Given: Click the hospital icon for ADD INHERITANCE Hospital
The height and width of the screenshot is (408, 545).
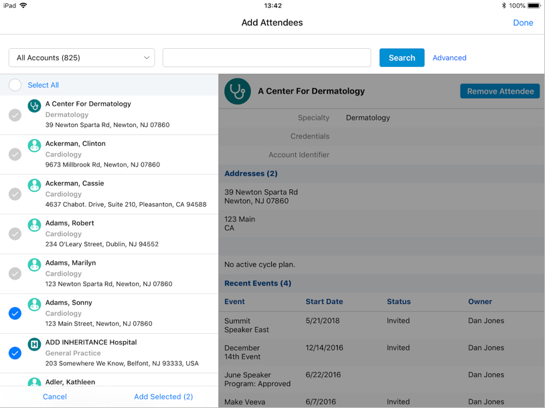Looking at the screenshot, I should (34, 344).
